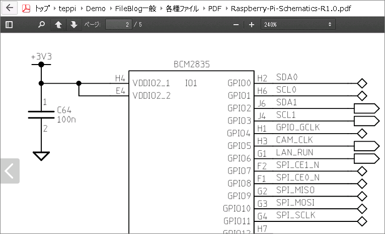Click the C64 capacitor label
This screenshot has width=385, height=234.
click(x=64, y=110)
